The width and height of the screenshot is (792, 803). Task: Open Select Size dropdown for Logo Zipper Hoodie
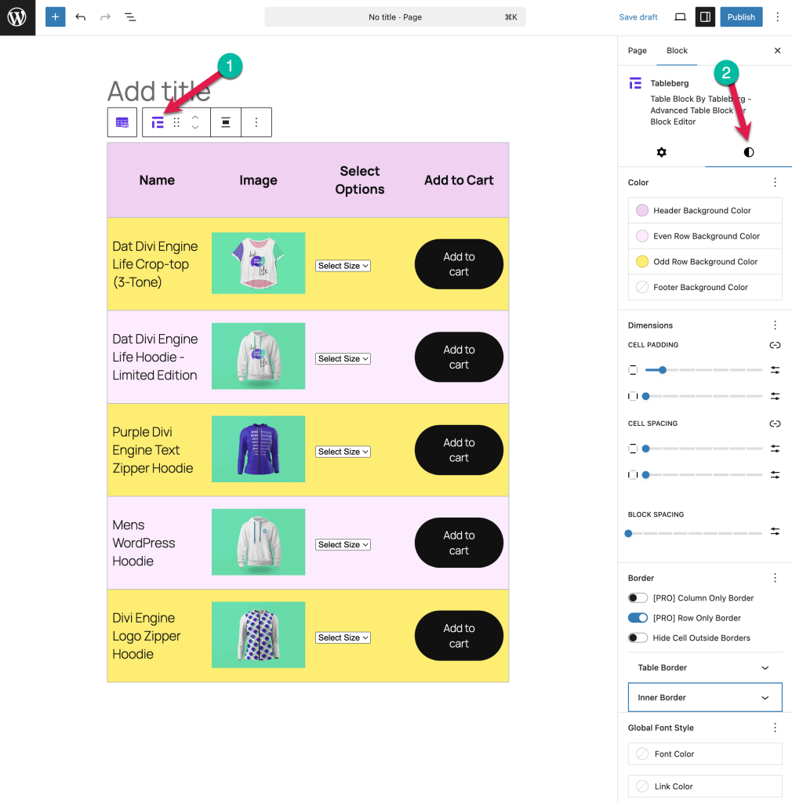click(343, 638)
